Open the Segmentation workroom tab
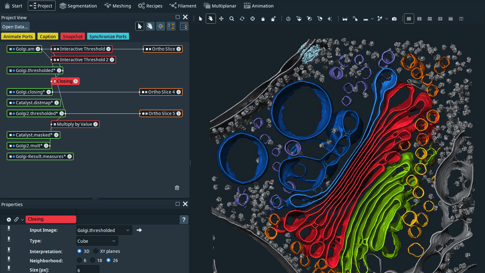 pyautogui.click(x=78, y=6)
